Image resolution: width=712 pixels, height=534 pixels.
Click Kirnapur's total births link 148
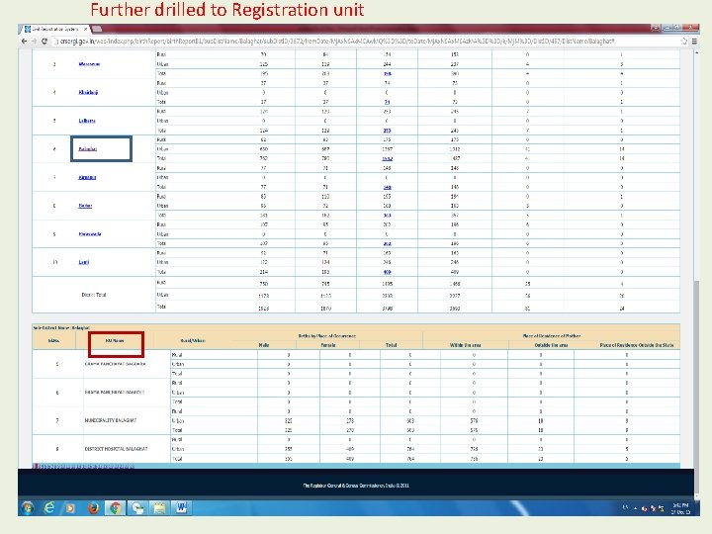click(387, 188)
